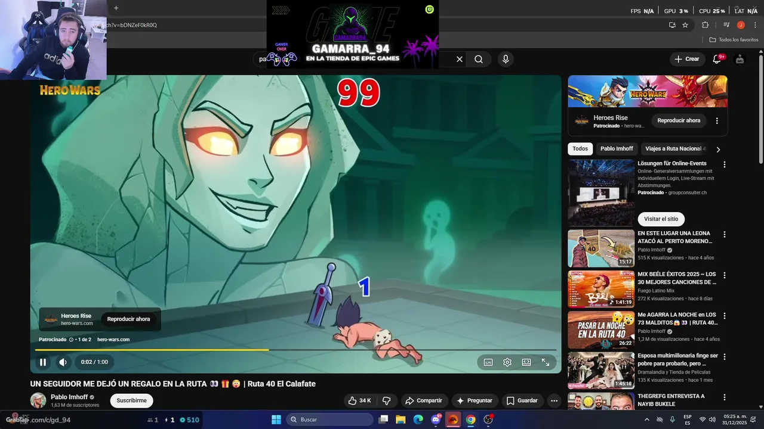
Task: Install page as app icon in address bar
Action: click(x=672, y=25)
